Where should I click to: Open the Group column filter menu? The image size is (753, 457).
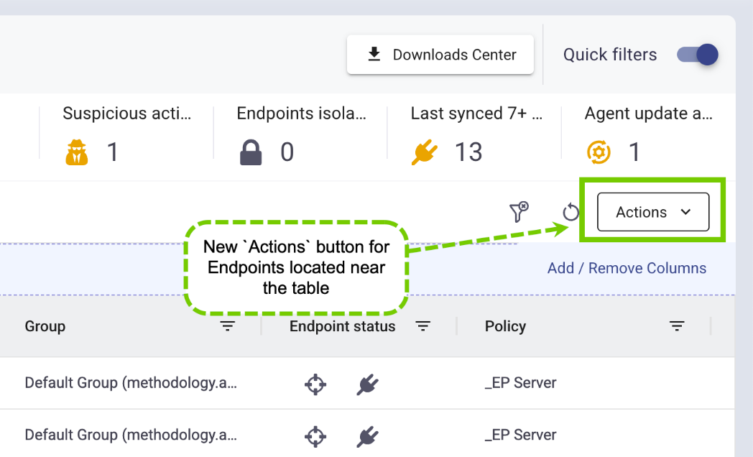227,326
